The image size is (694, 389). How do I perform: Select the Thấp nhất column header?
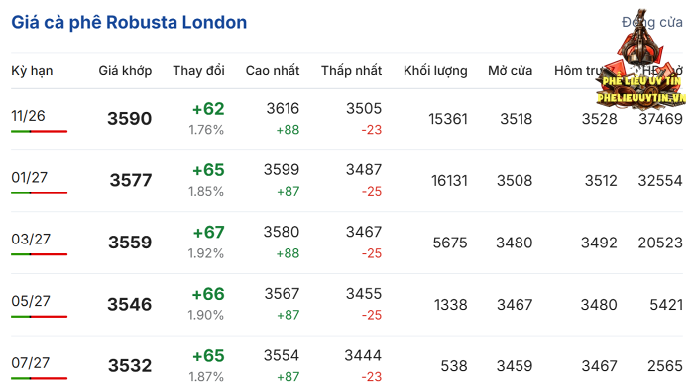click(351, 70)
